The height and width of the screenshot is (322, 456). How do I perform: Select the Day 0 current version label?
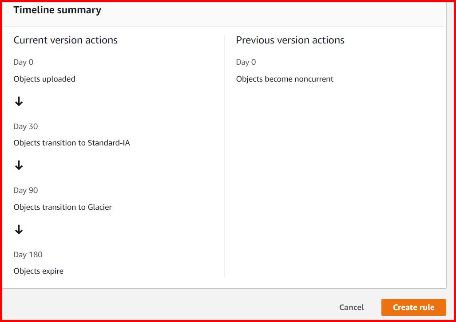tap(23, 62)
